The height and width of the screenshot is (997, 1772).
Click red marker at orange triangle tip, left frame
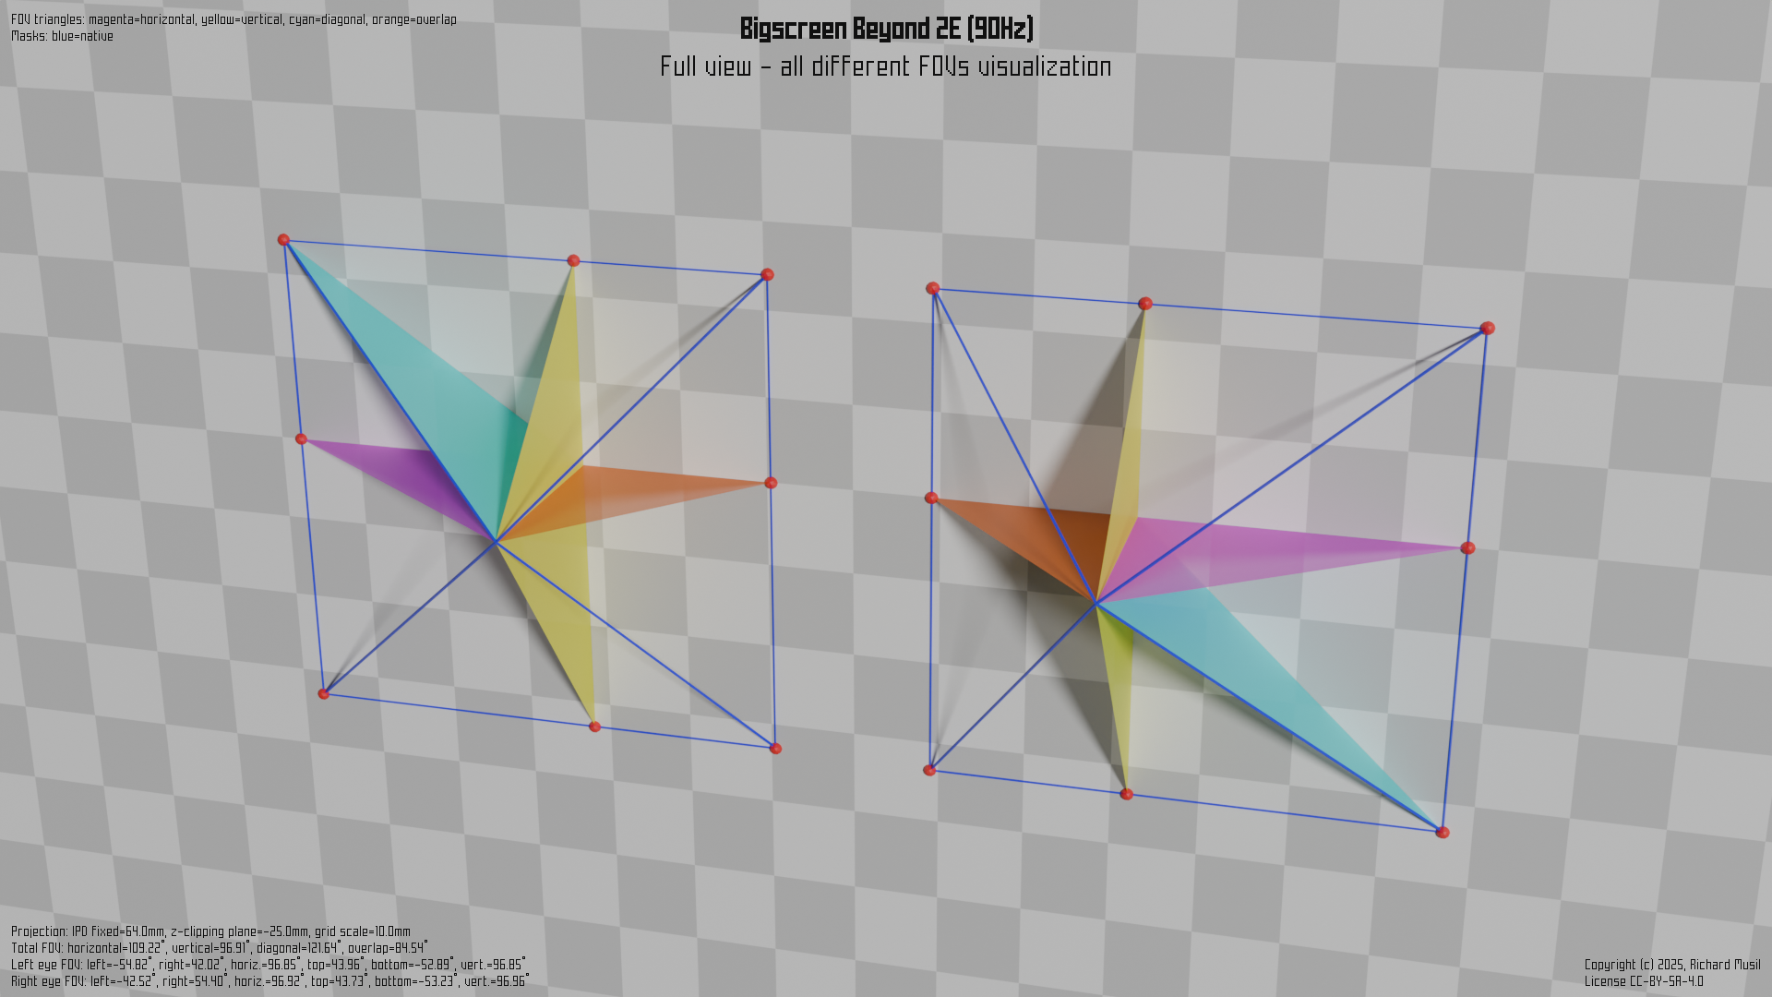[x=771, y=483]
